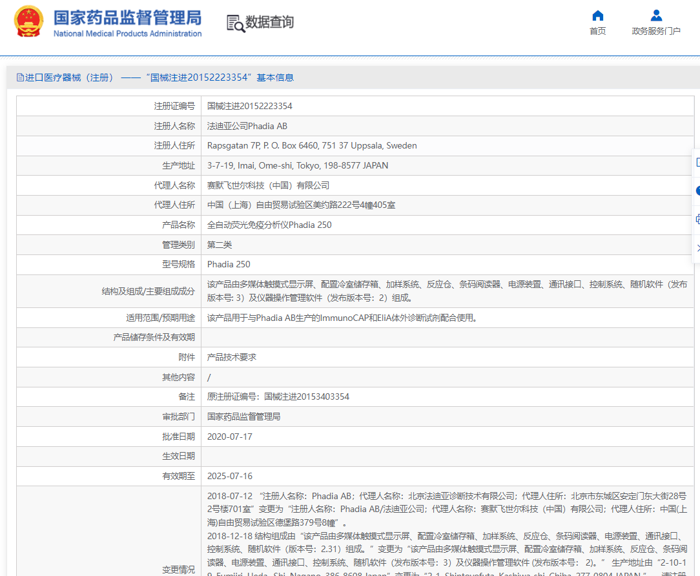Select 国家药品监督管理局 in the 审批部门 row
700x576 pixels.
pyautogui.click(x=243, y=417)
